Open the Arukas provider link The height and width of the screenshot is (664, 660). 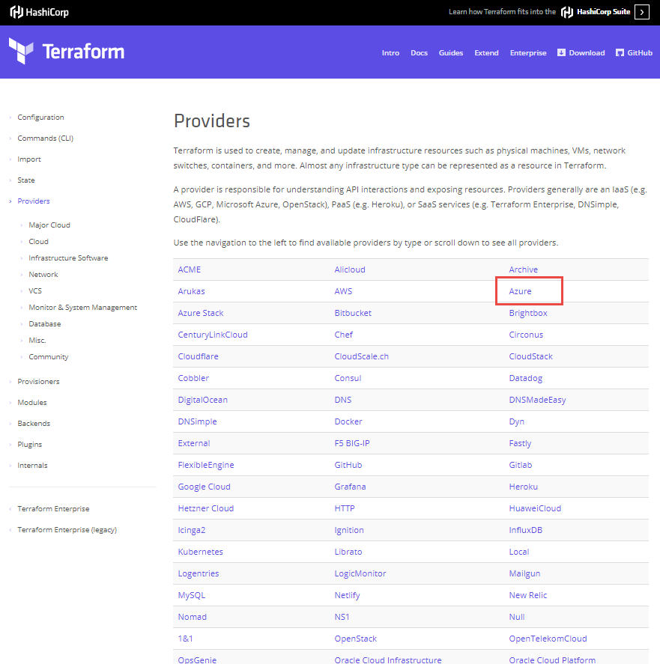click(191, 291)
